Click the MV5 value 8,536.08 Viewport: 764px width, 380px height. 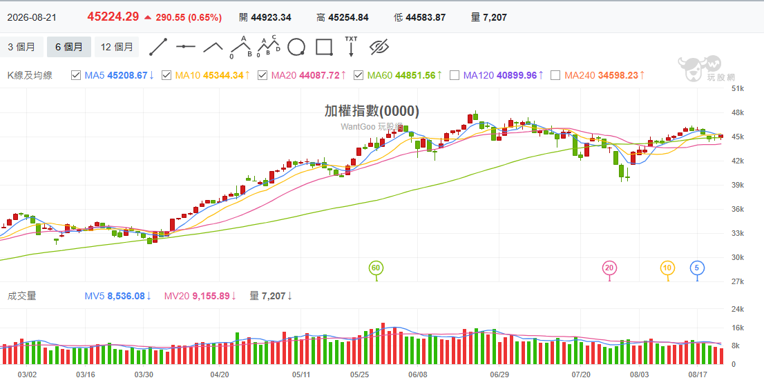tap(125, 296)
